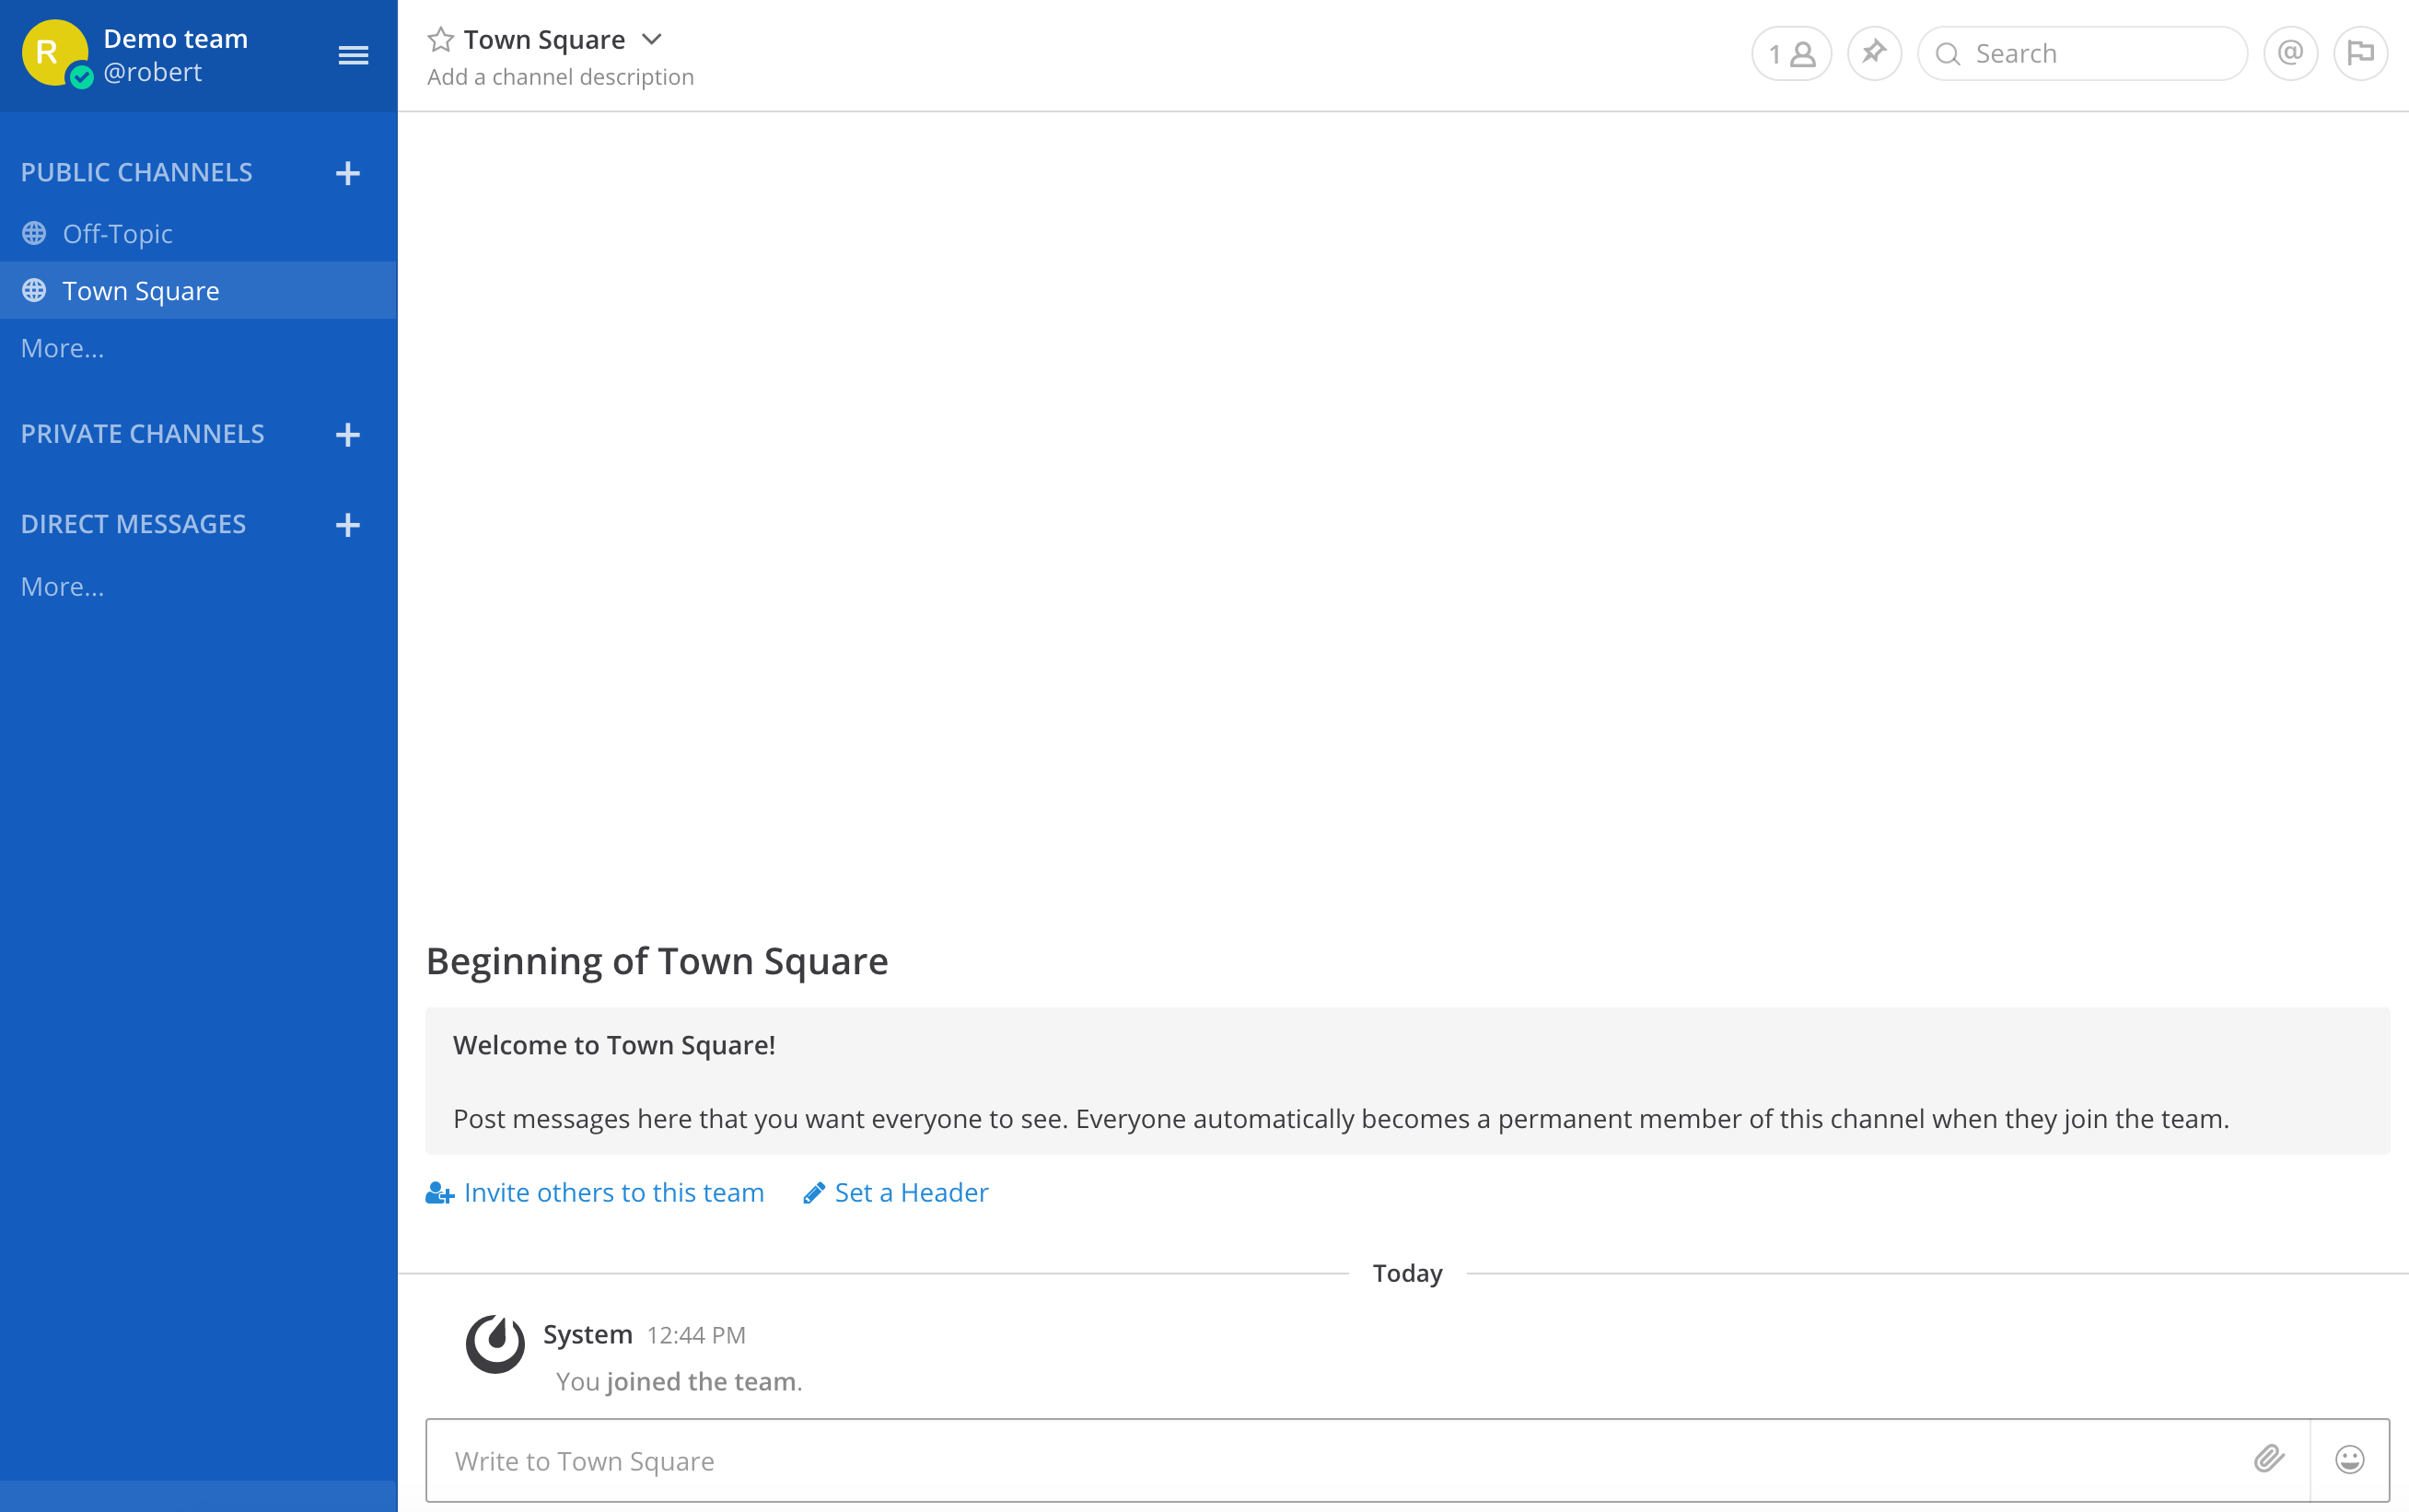
Task: Expand the Town Square channel dropdown
Action: coord(652,40)
